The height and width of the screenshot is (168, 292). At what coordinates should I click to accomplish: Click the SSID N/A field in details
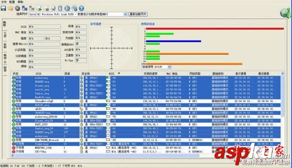(45, 26)
